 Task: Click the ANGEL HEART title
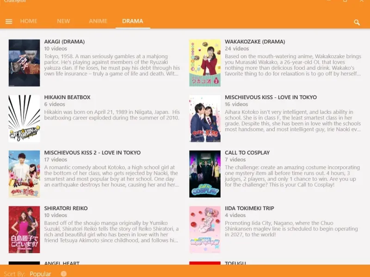[x=62, y=263]
